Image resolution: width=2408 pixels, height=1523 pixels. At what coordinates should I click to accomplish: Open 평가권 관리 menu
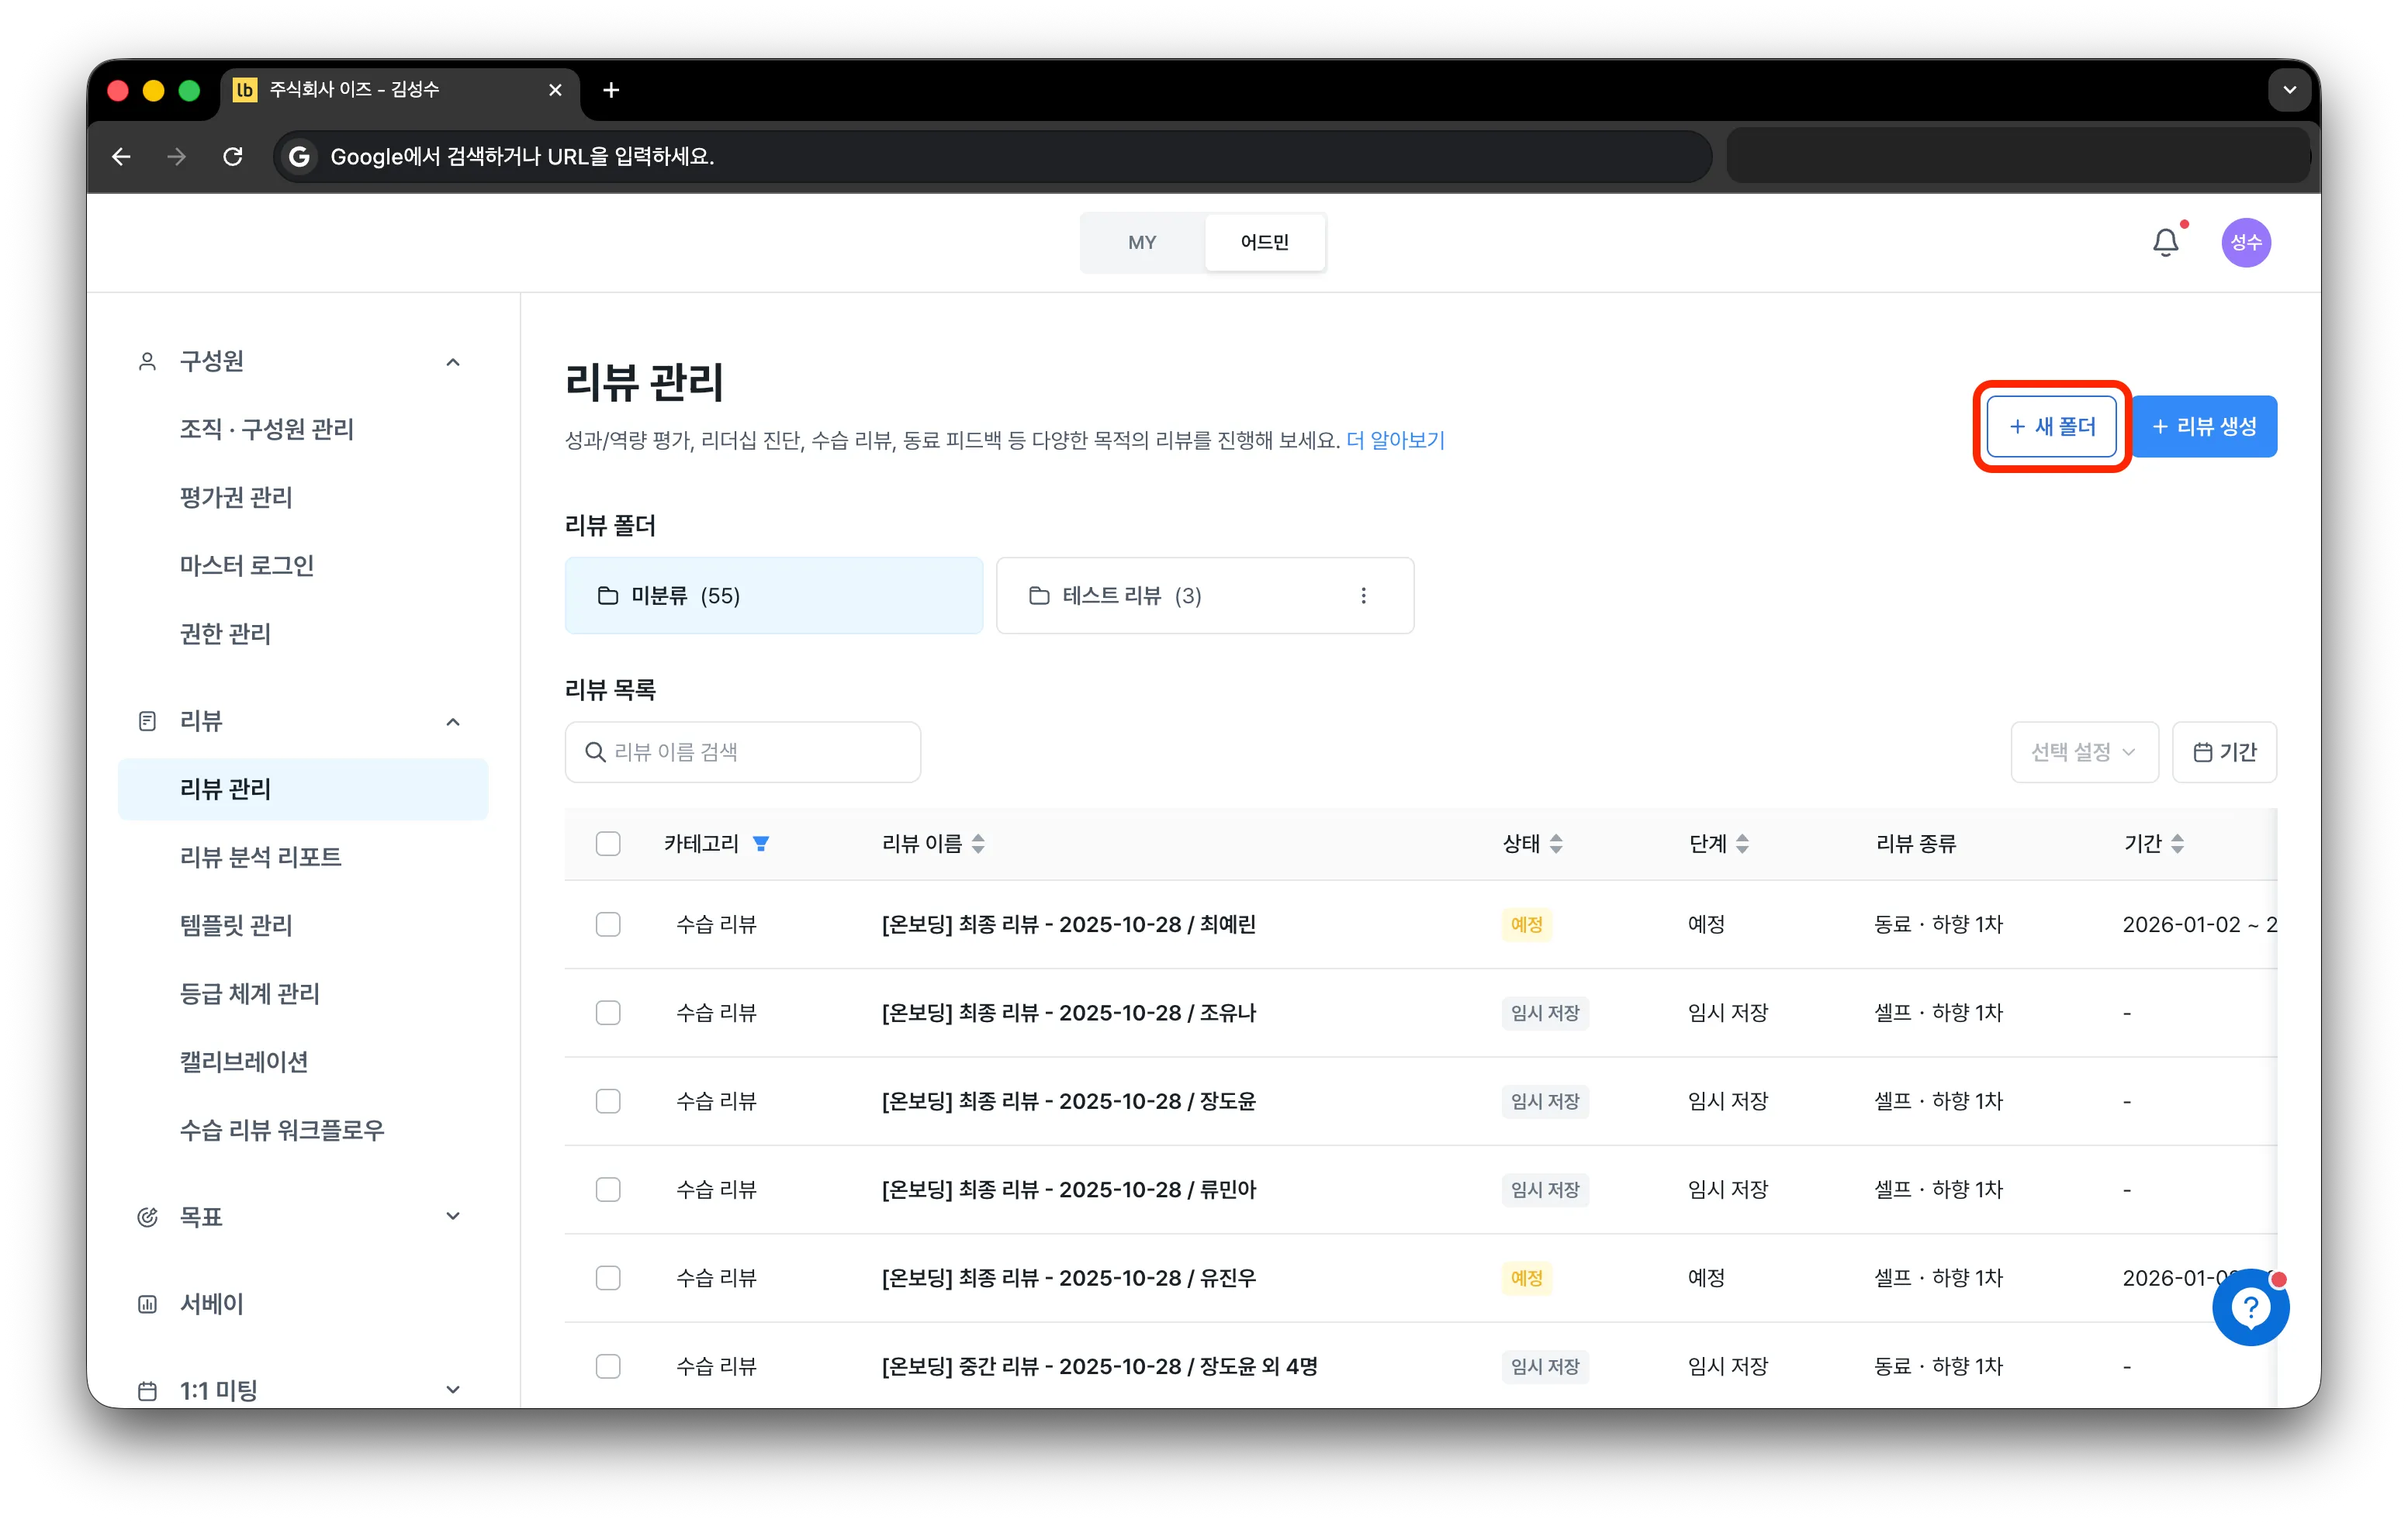click(x=236, y=498)
